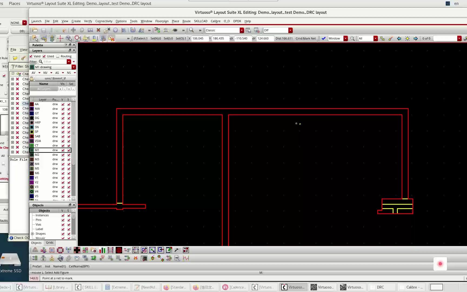Click the All Layers button
The height and width of the screenshot is (292, 467).
tap(44, 89)
